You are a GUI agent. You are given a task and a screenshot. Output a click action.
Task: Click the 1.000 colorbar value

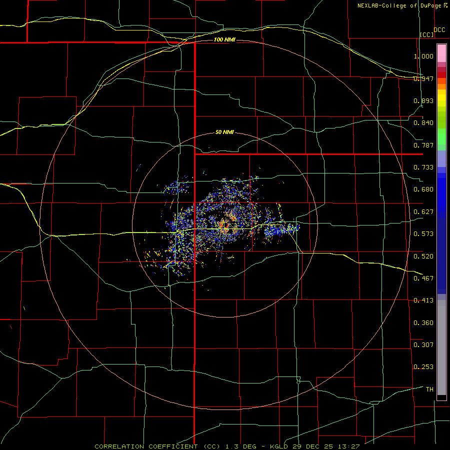click(423, 56)
